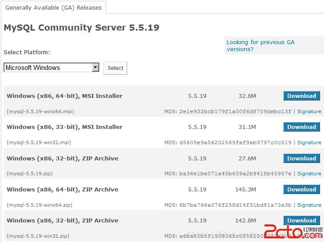Click the 'Select Platform:' label
324x243 pixels.
pos(27,52)
